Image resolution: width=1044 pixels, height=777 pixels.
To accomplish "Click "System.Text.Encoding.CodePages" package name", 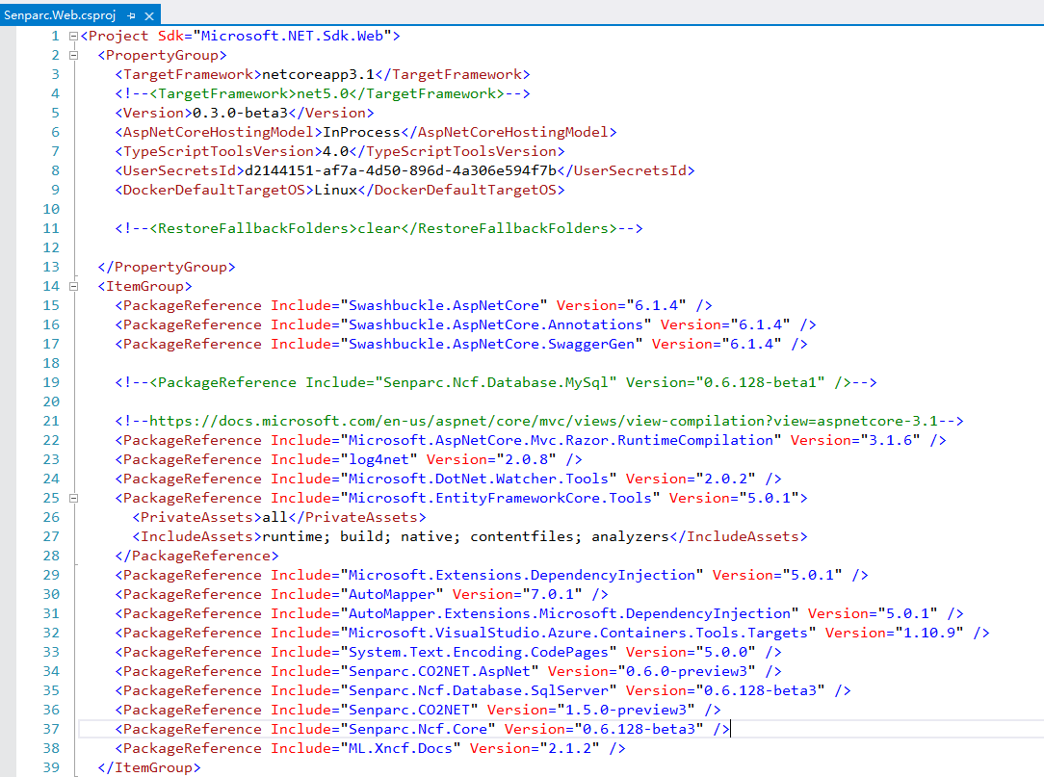I will coord(479,653).
